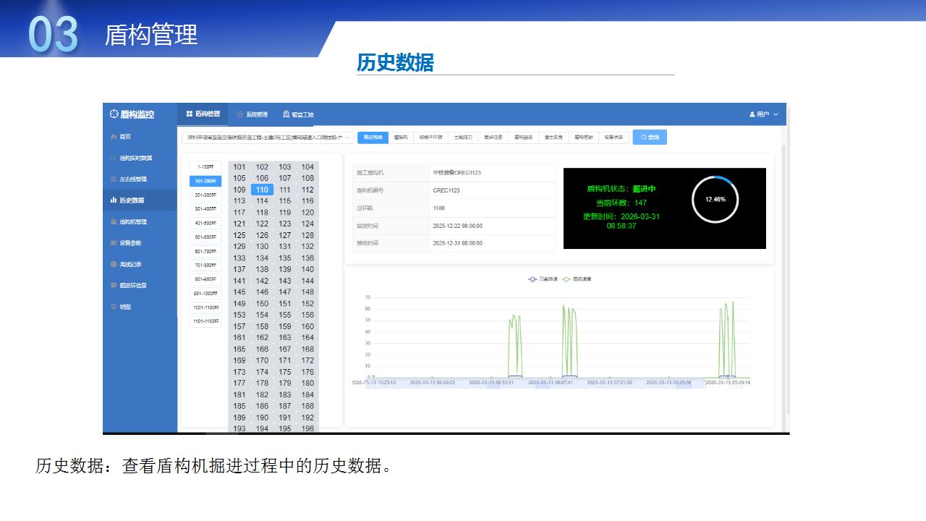This screenshot has height=521, width=926.
Task: Click the 历史数据 bar chart icon
Action: click(x=114, y=200)
